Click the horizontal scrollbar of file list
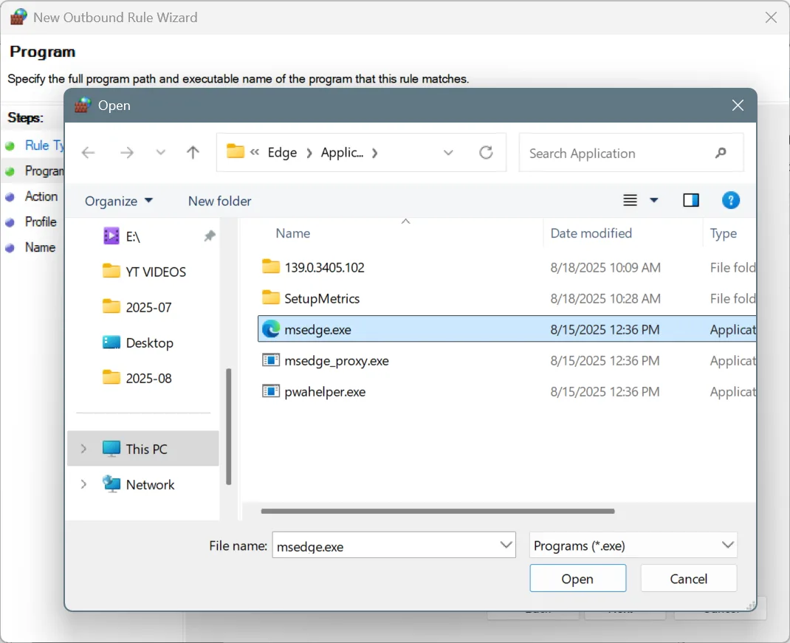 [x=437, y=511]
